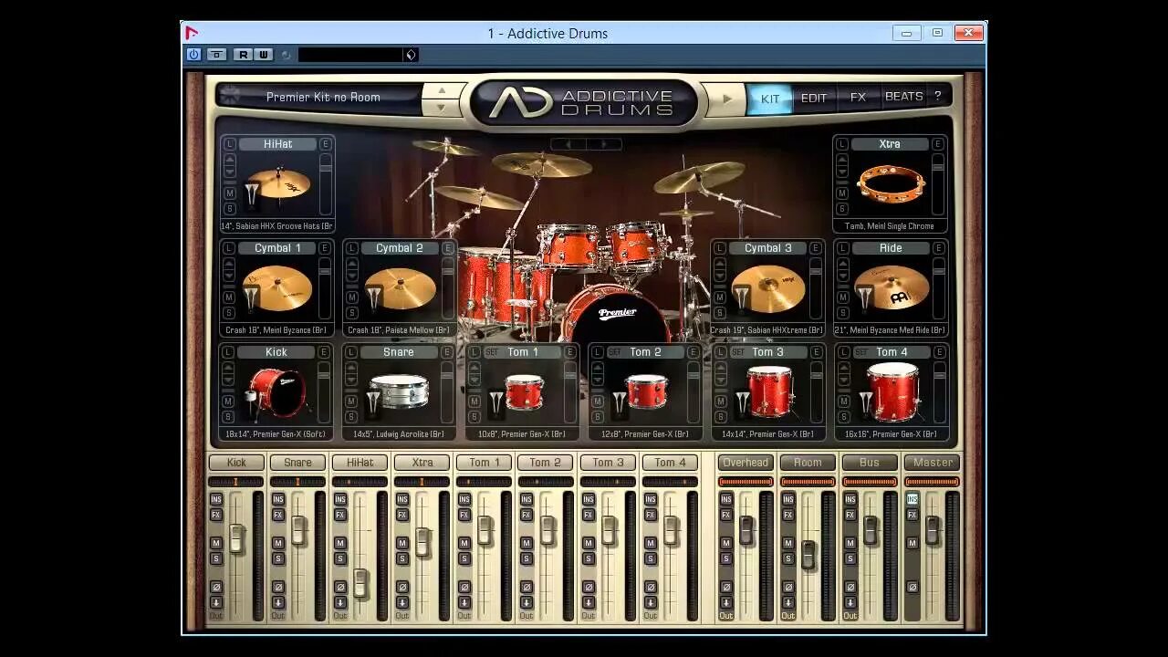1168x657 pixels.
Task: Click the Snare mixer channel label button
Action: click(297, 463)
